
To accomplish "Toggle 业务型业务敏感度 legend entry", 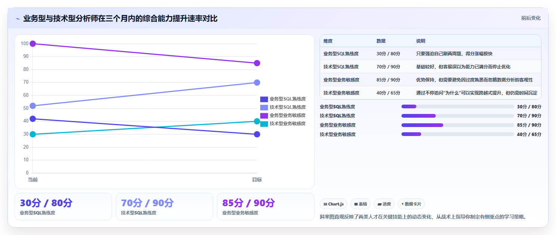I will coord(283,115).
